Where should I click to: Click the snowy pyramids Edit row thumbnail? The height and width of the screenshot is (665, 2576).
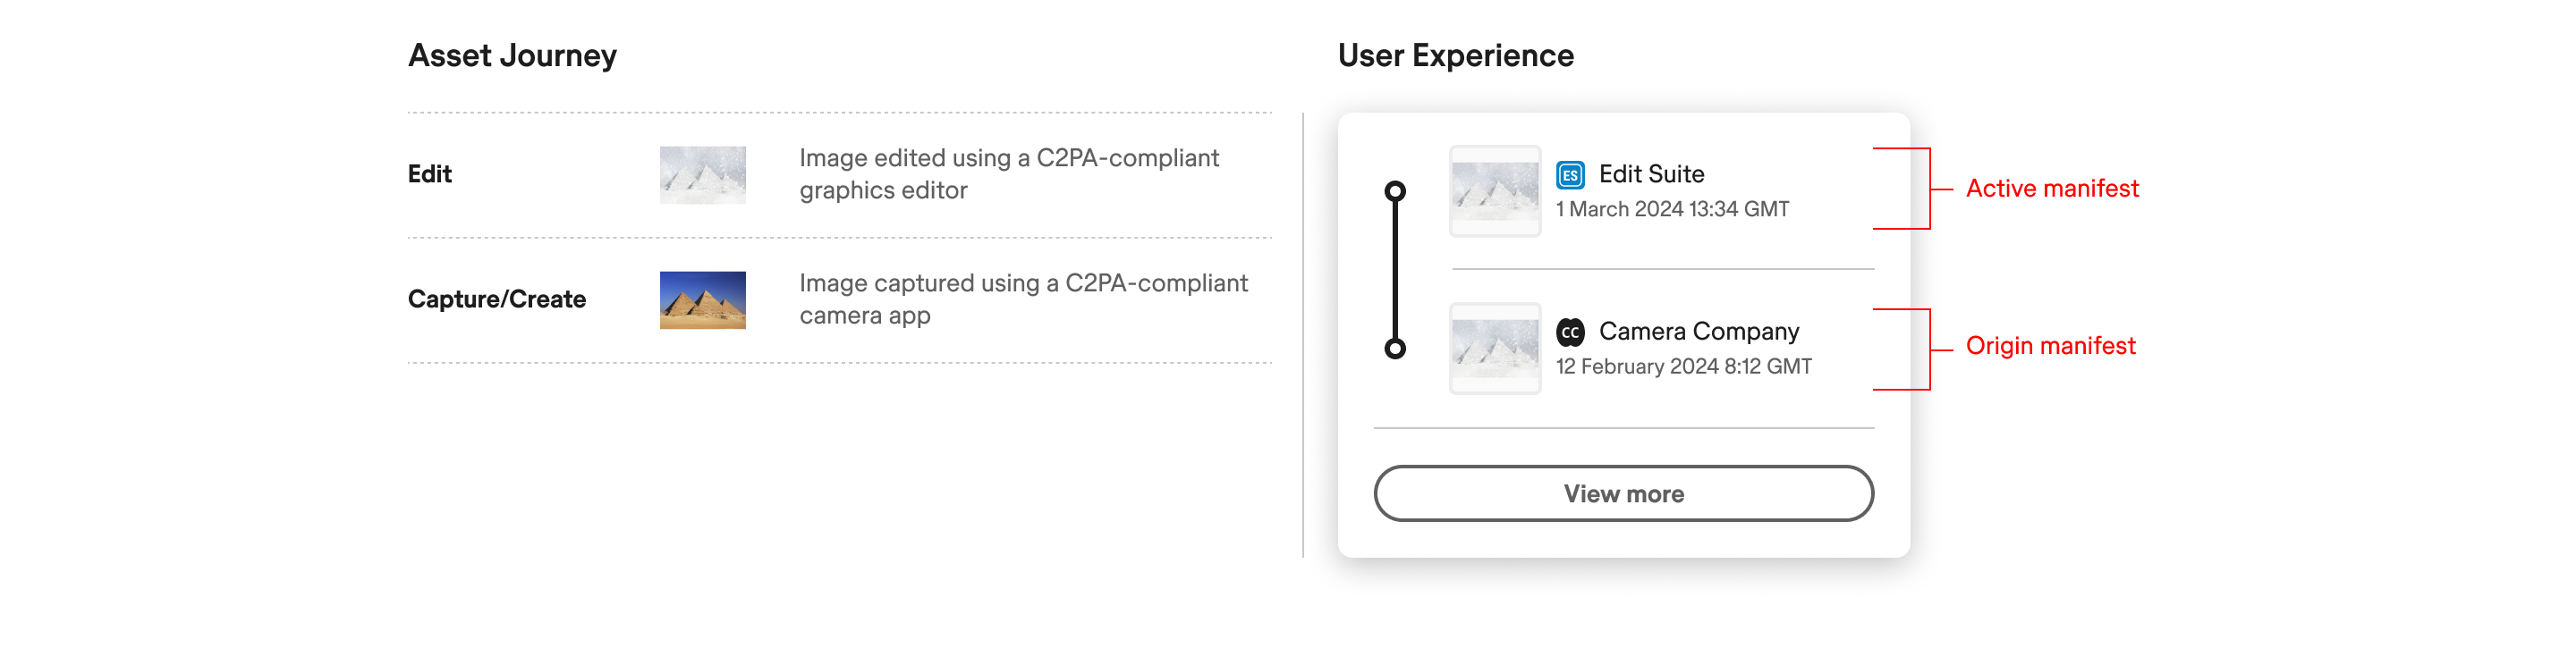[x=702, y=175]
